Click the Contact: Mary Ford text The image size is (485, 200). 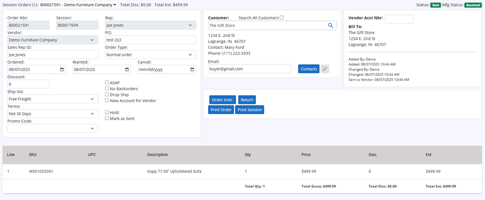click(x=226, y=47)
